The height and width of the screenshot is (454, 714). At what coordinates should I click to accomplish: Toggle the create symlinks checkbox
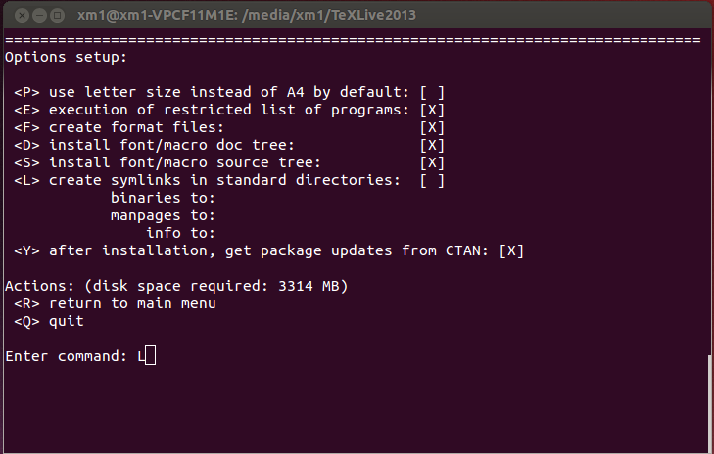click(x=432, y=181)
